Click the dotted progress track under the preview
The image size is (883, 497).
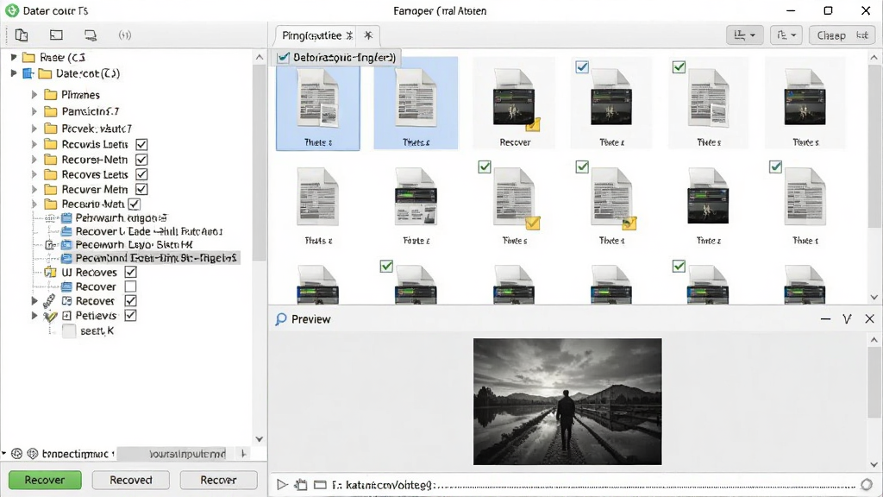click(648, 485)
